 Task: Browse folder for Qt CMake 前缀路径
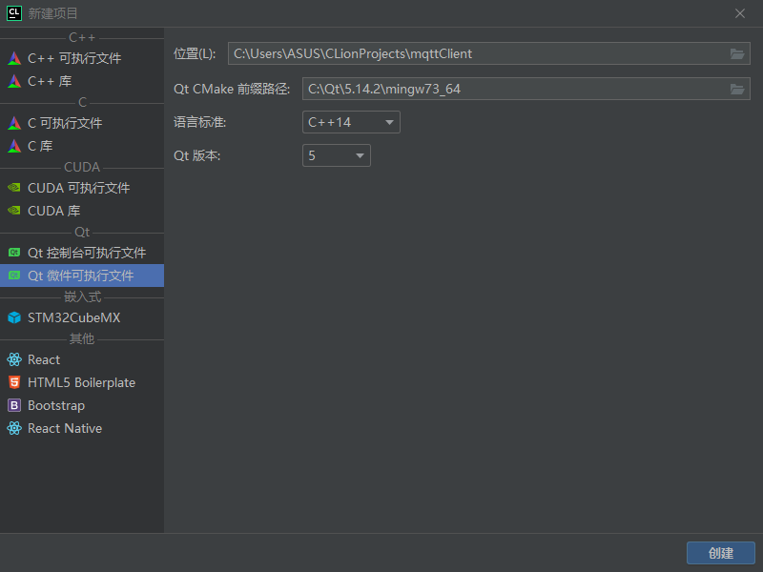click(x=737, y=89)
